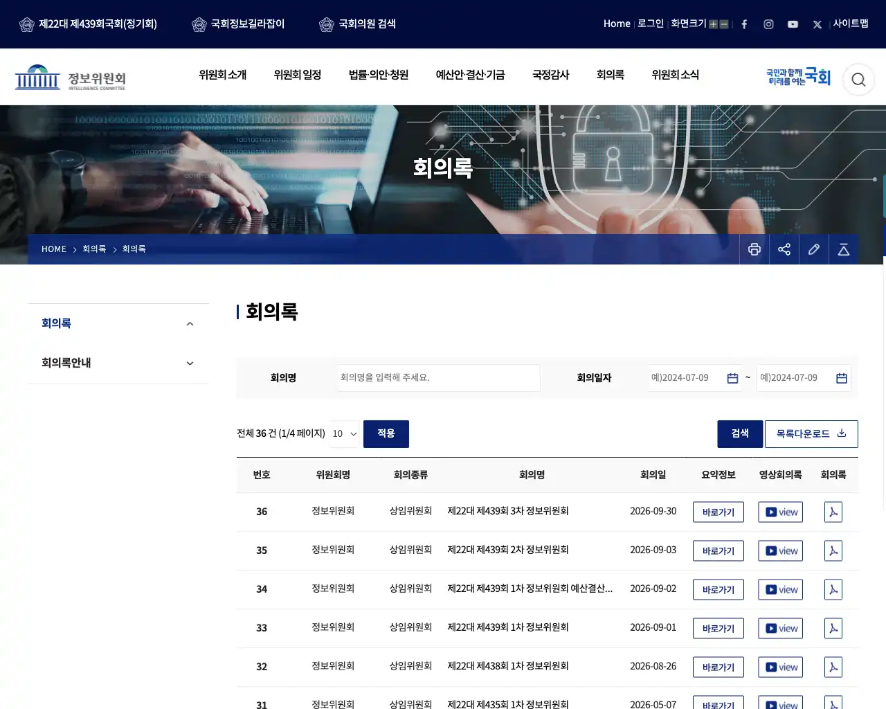
Task: Open the Facebook icon link
Action: 744,24
